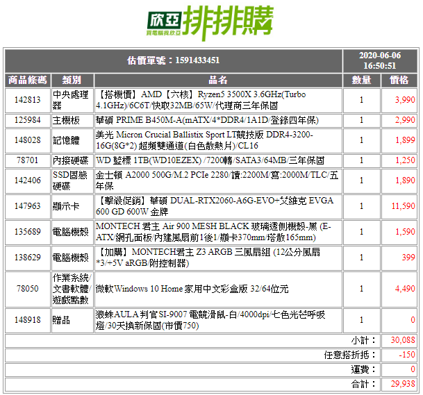Click the 金士頓 A2000 500G product name

tap(218, 180)
